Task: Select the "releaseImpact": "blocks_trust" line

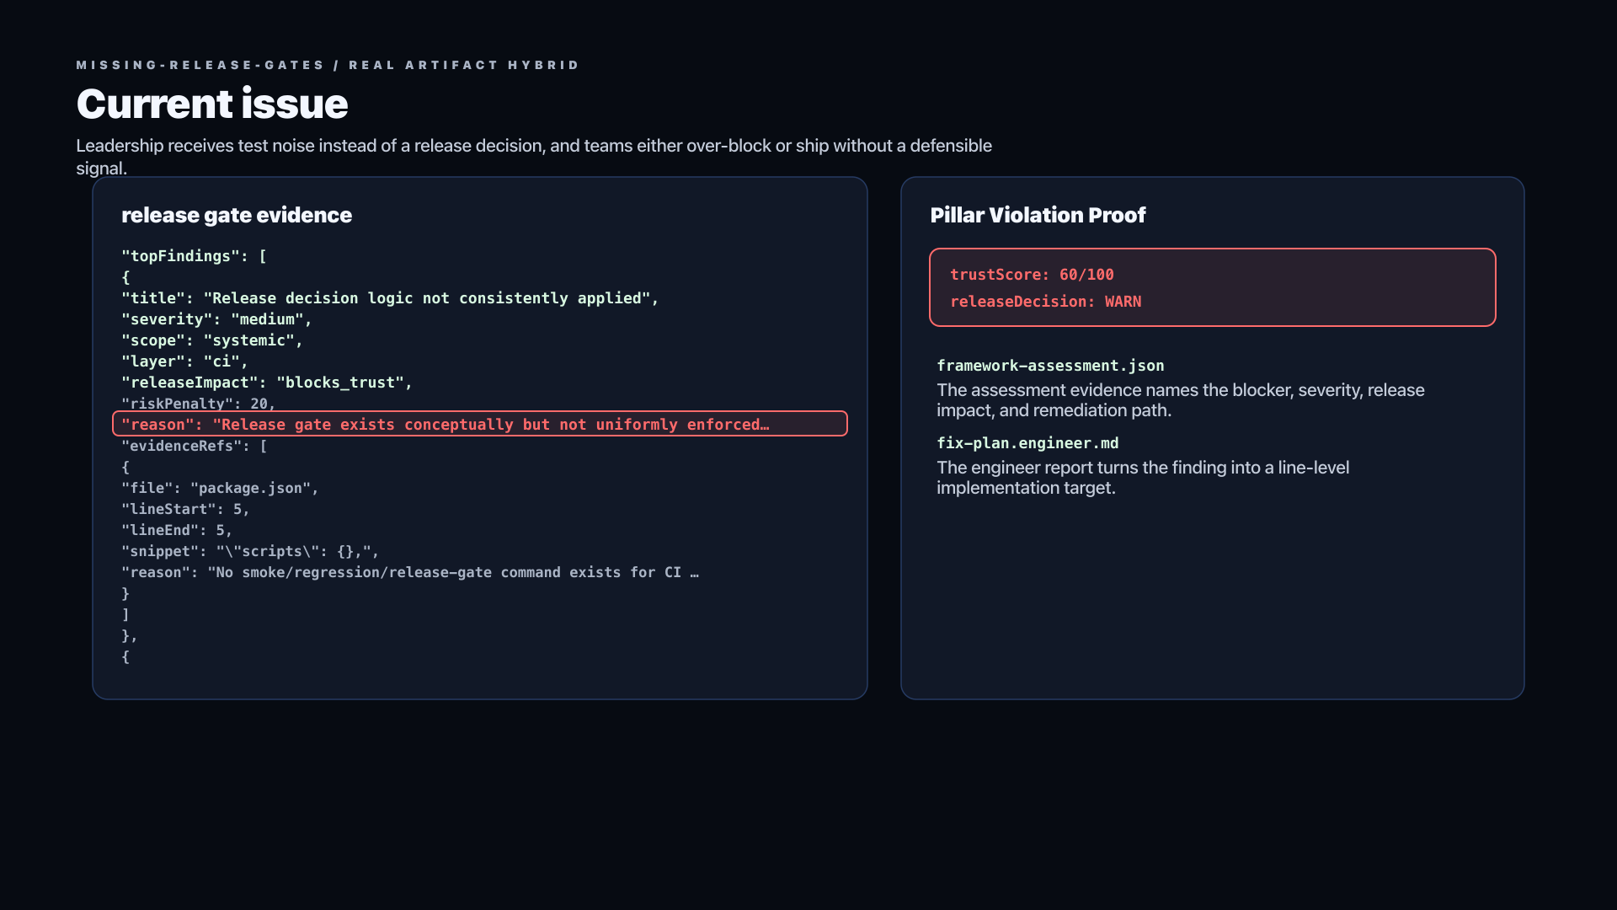Action: point(267,383)
